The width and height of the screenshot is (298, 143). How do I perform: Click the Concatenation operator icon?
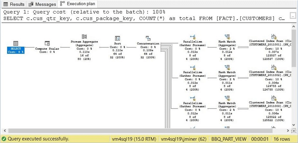tap(148, 38)
